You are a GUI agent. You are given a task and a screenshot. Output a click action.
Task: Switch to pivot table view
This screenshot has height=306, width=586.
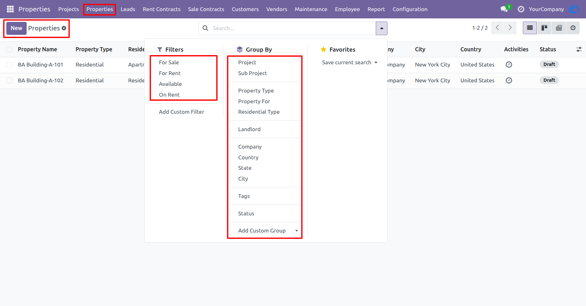coord(559,28)
